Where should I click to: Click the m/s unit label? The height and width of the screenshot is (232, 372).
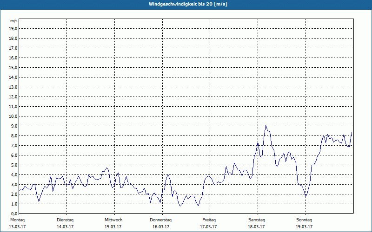[x=13, y=21]
